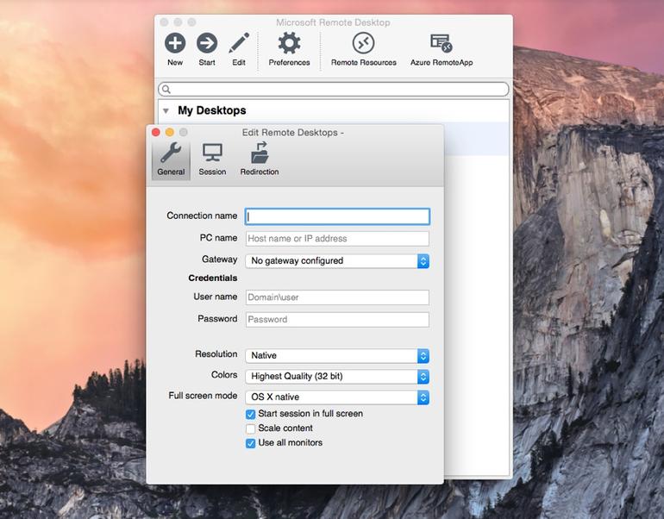Open the Resolution dropdown

click(337, 355)
